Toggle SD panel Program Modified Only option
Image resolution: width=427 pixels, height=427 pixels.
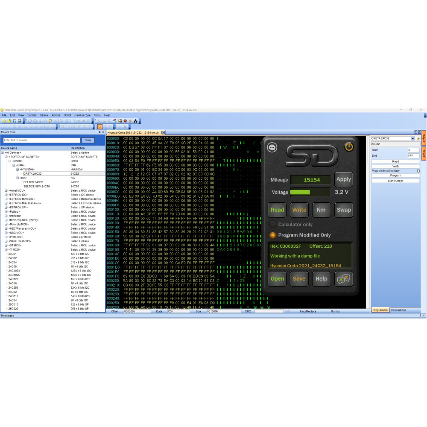point(272,235)
